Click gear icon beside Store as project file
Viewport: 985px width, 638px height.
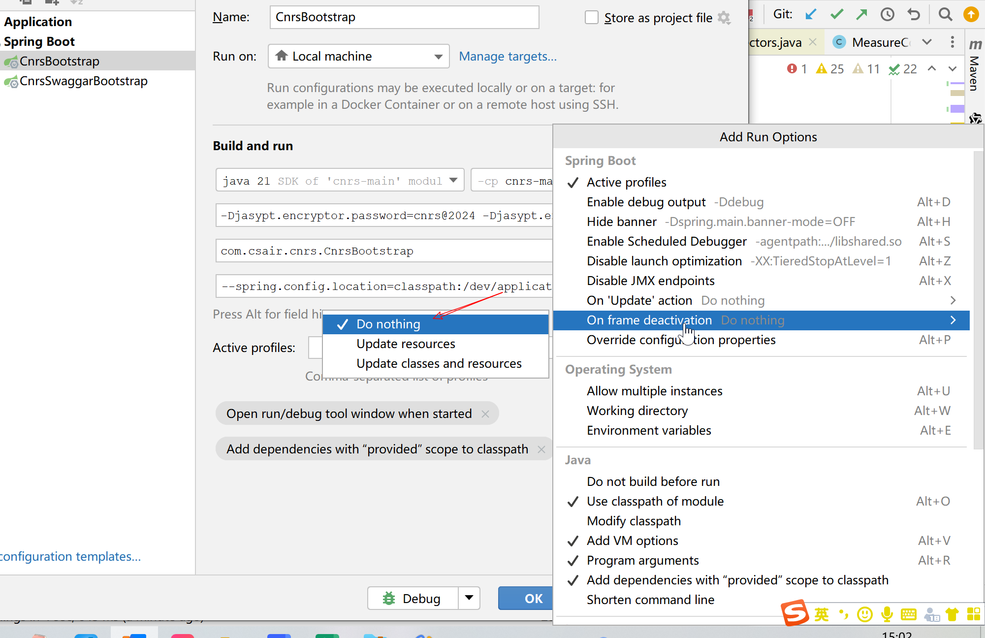click(724, 18)
